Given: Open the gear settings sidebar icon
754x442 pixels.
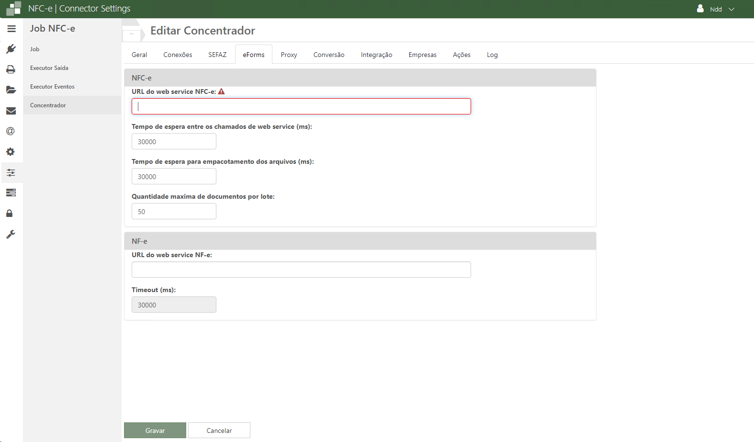Looking at the screenshot, I should [11, 152].
